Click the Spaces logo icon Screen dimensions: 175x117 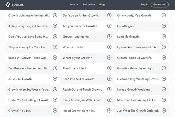pyautogui.click(x=7, y=4)
